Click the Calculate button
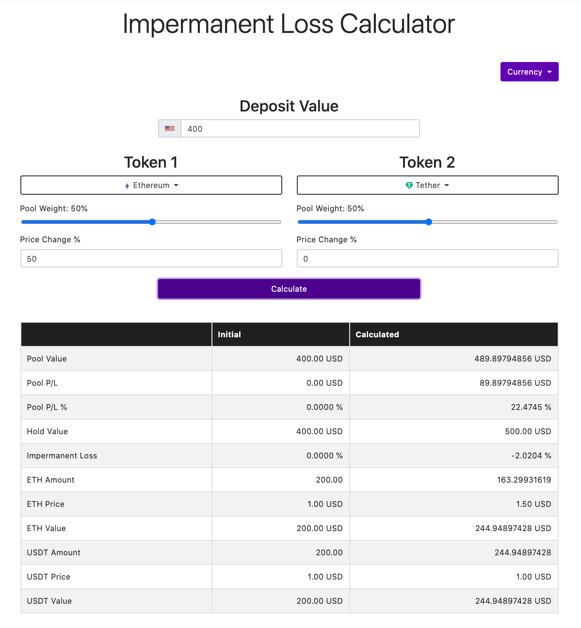 (289, 289)
